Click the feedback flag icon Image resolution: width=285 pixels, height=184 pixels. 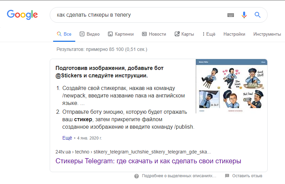point(227,176)
